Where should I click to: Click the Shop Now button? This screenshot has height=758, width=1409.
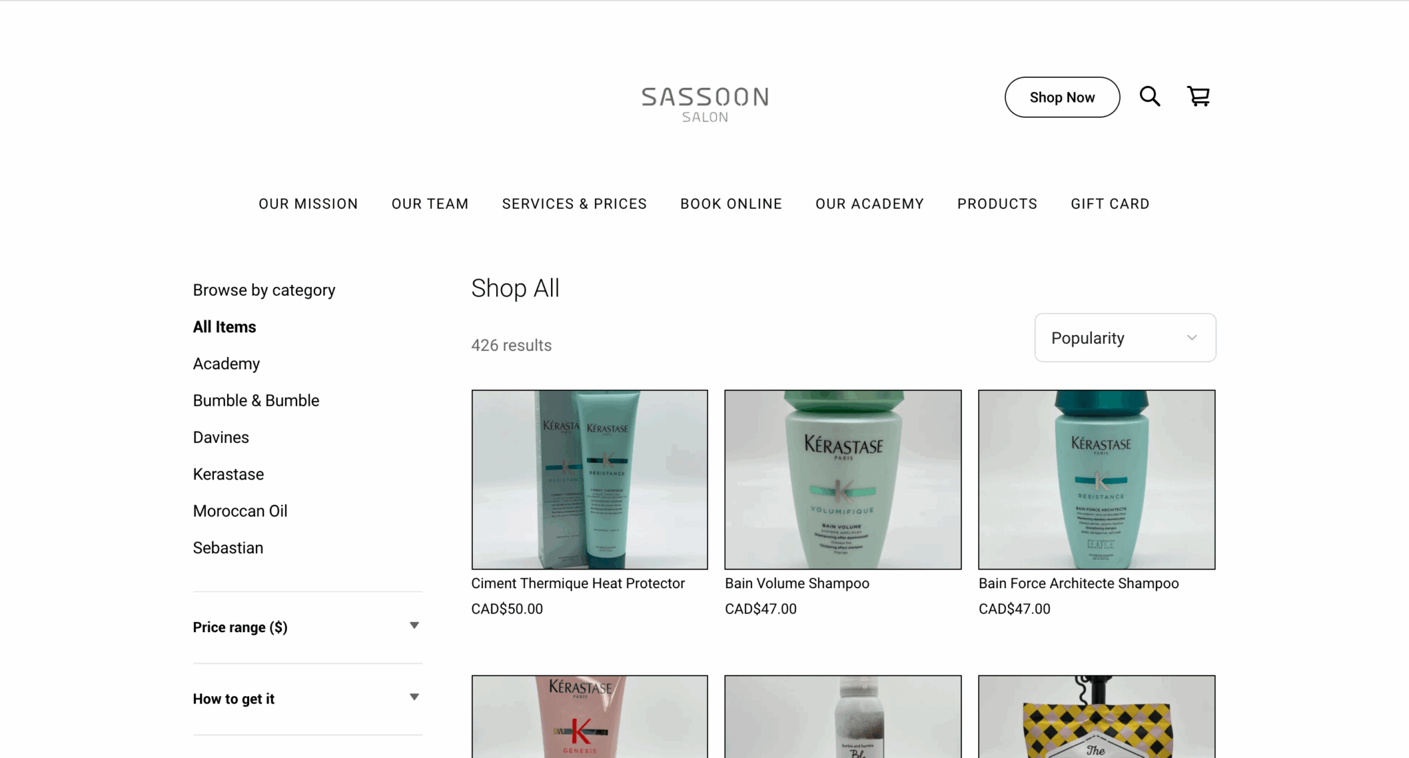point(1062,97)
